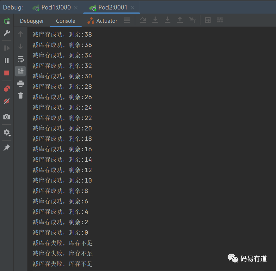Toggle the Soft-Wrap console icon
Image resolution: width=276 pixels, height=271 pixels.
[x=21, y=59]
